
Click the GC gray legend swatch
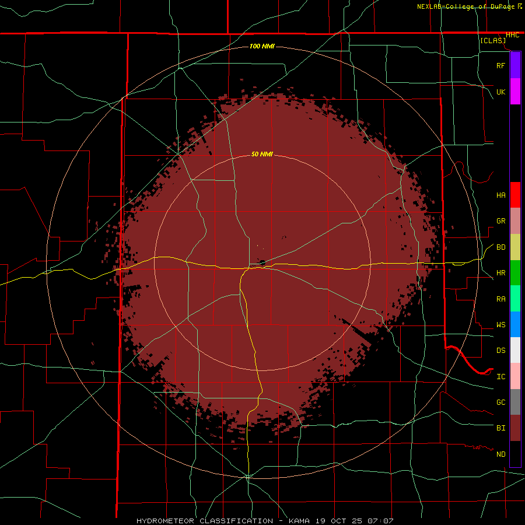(x=515, y=402)
